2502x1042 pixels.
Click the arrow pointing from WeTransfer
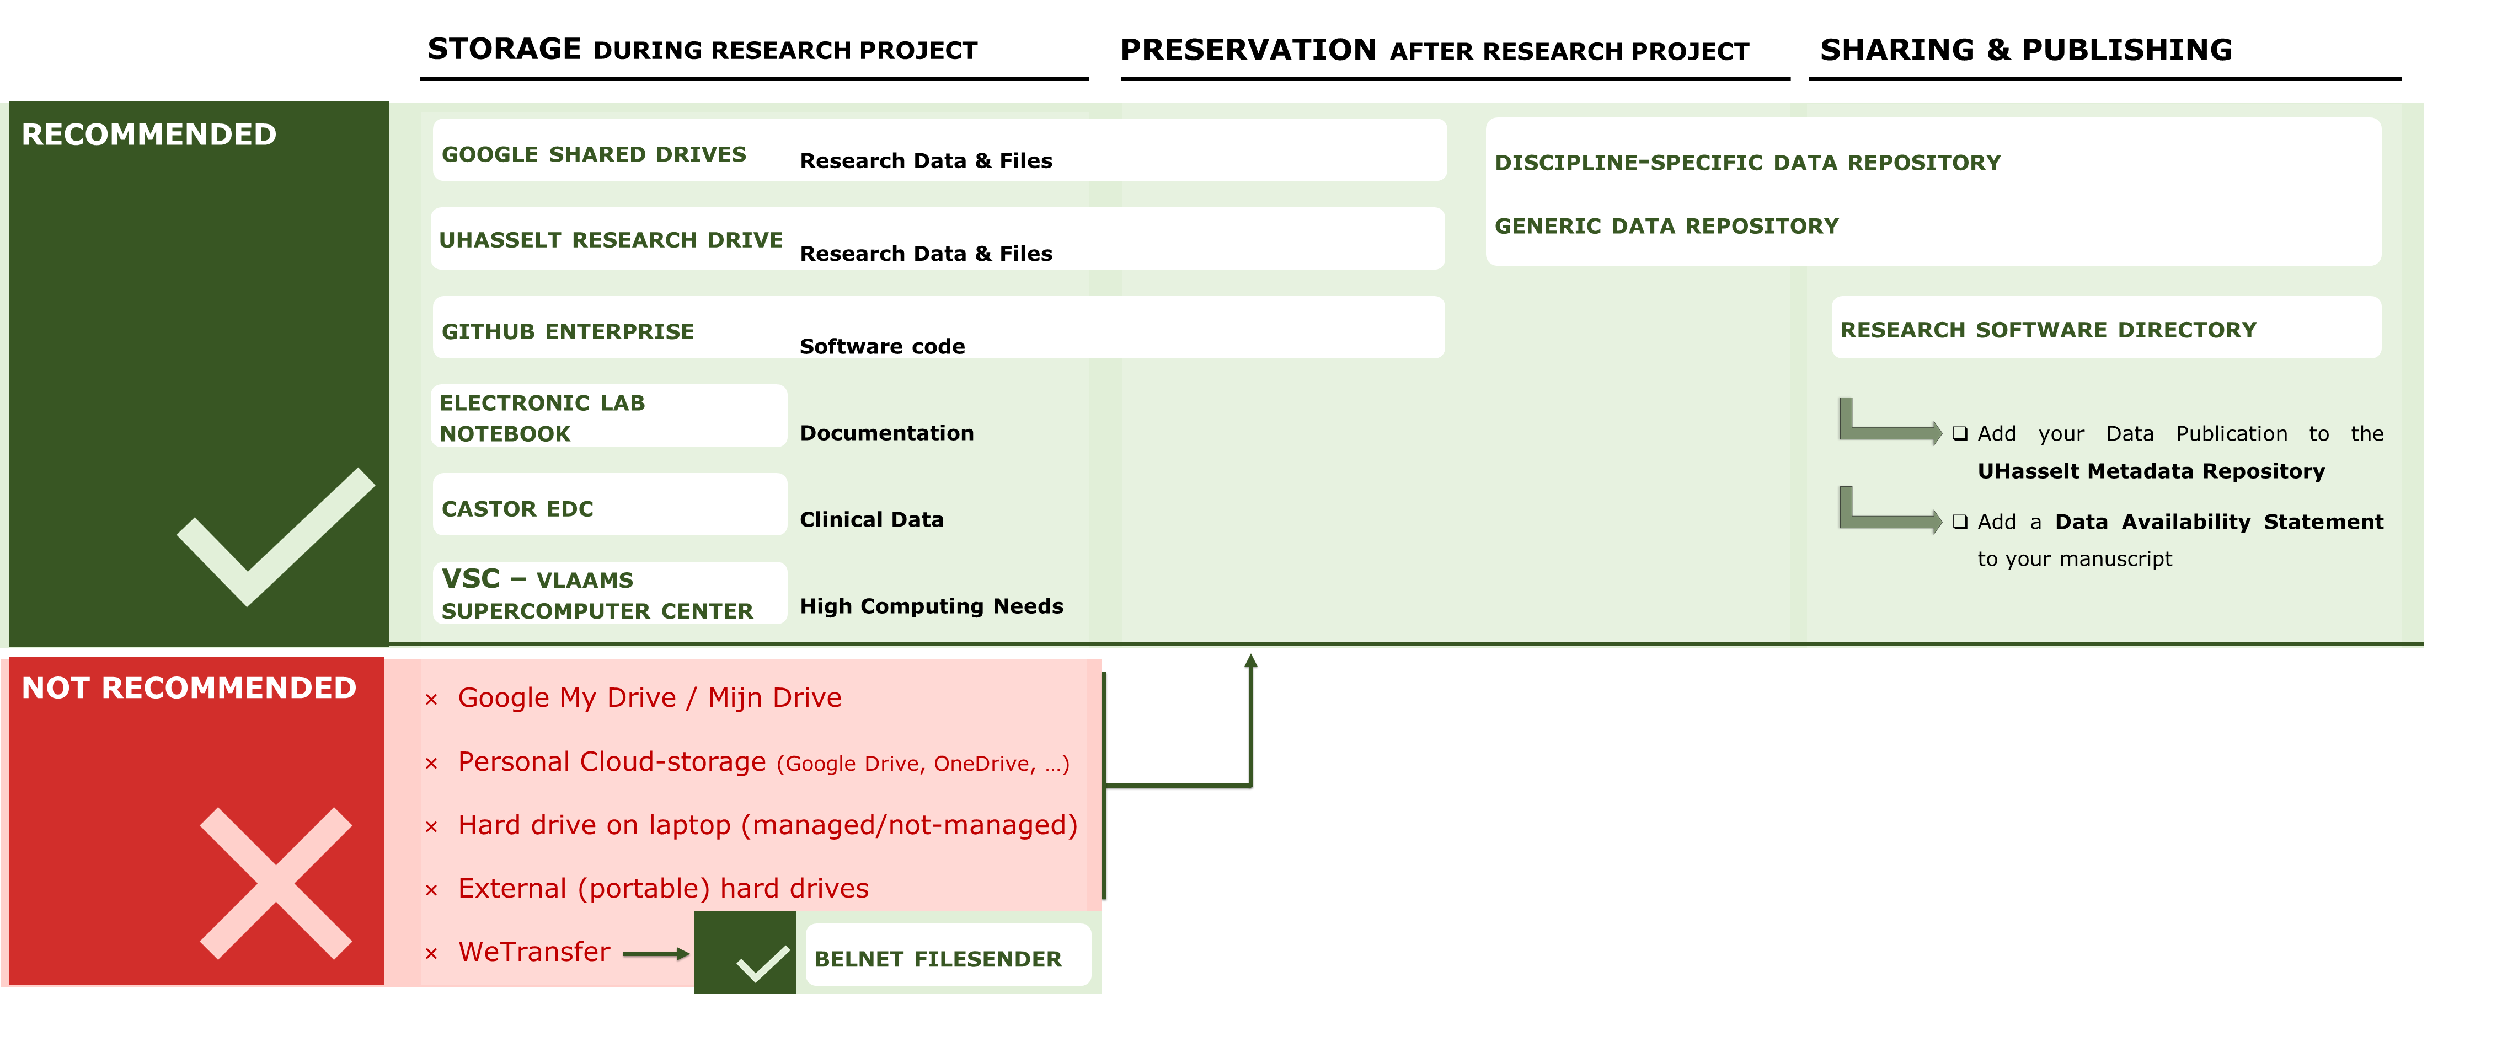(x=656, y=954)
